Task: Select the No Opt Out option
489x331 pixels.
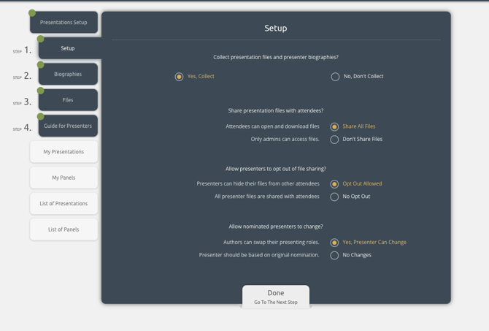Action: (x=334, y=197)
